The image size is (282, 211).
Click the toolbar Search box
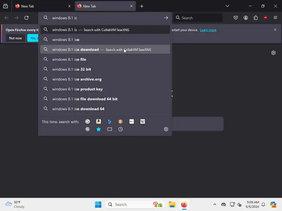tap(198, 18)
